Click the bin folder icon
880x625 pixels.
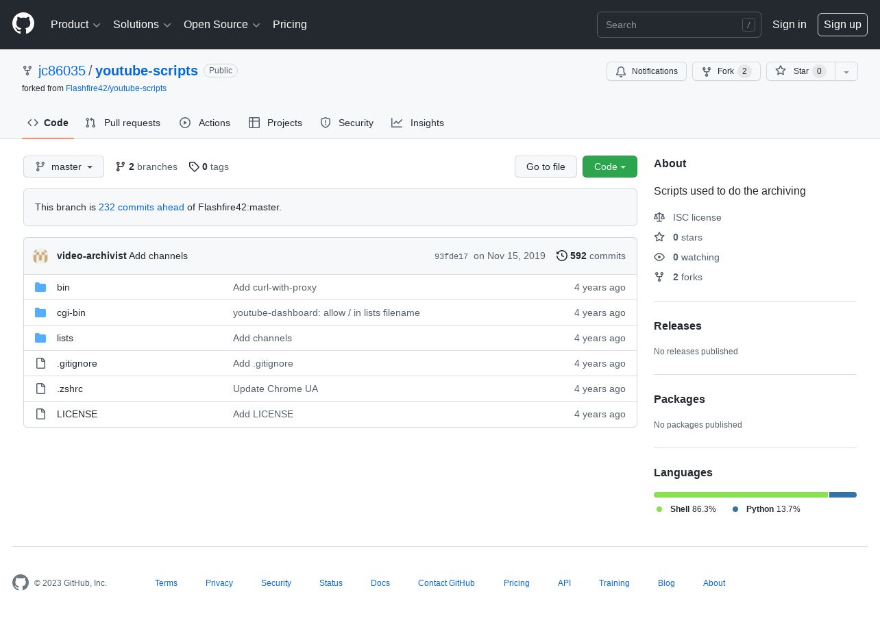(x=40, y=287)
